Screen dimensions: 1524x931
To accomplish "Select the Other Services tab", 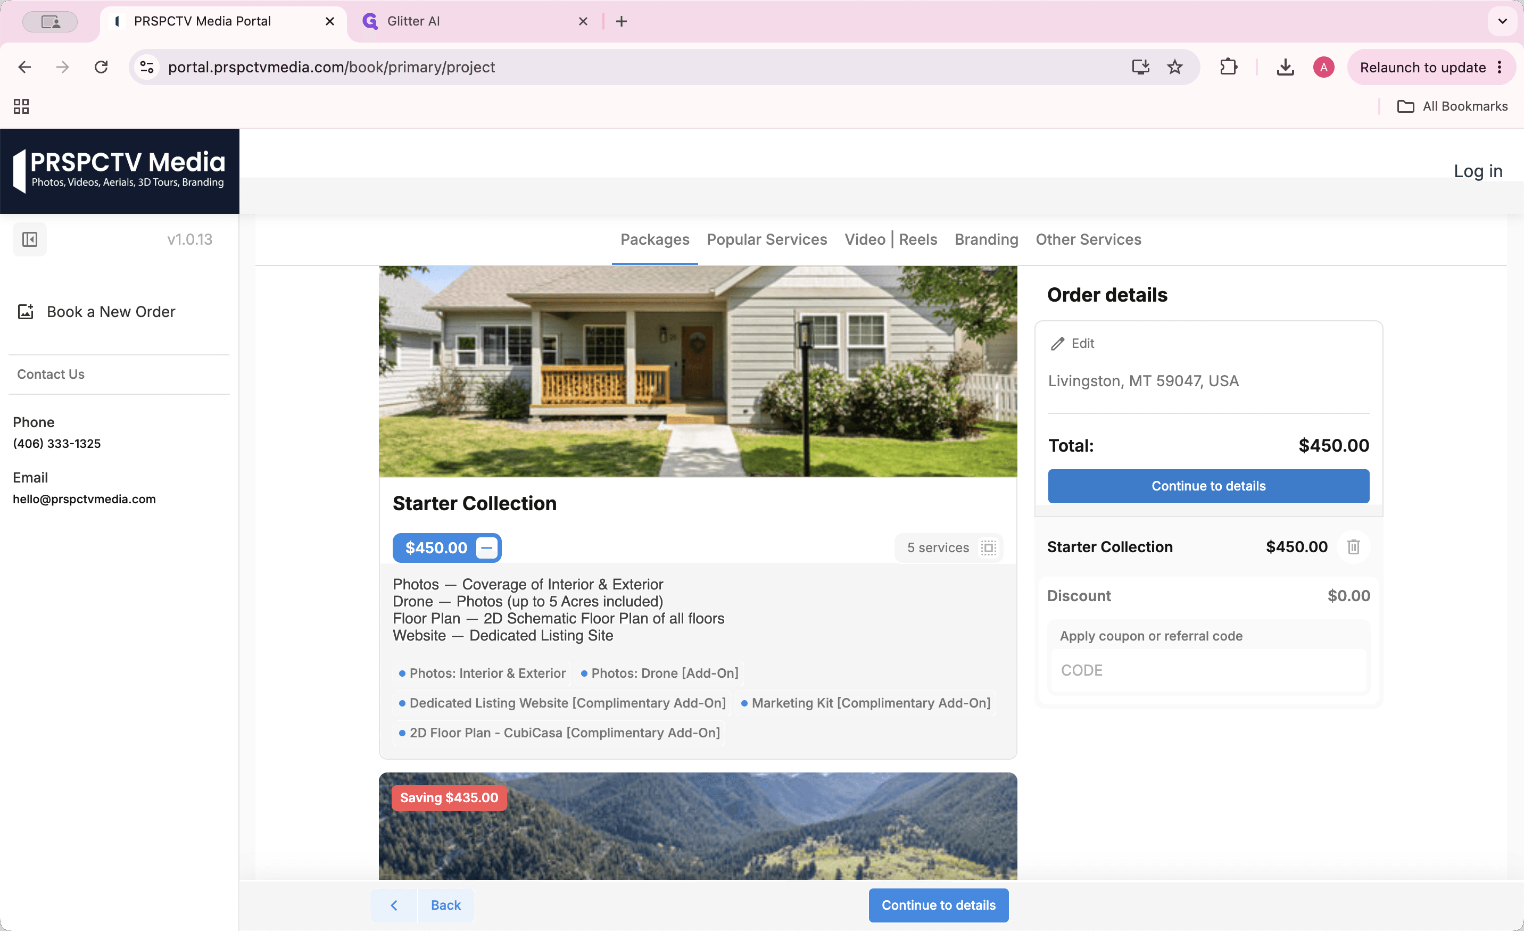I will (1088, 239).
